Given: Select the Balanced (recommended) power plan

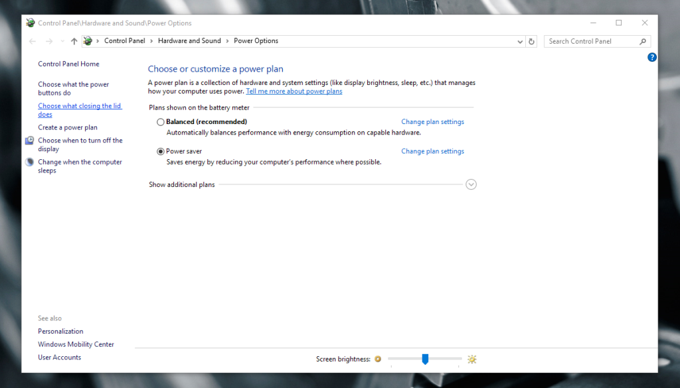Looking at the screenshot, I should click(160, 121).
